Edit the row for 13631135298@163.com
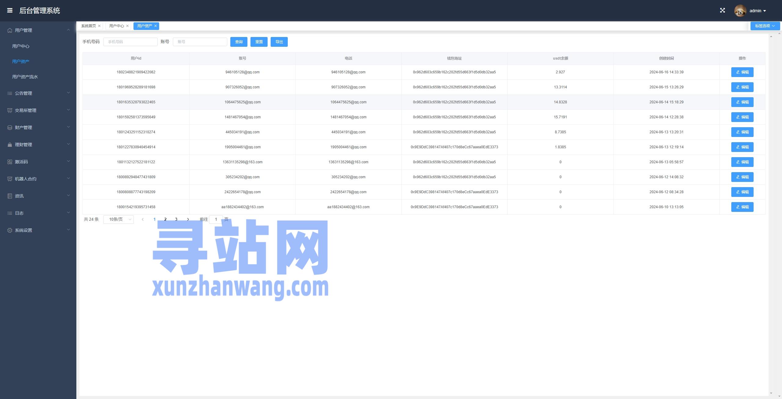The image size is (782, 399). click(x=742, y=162)
